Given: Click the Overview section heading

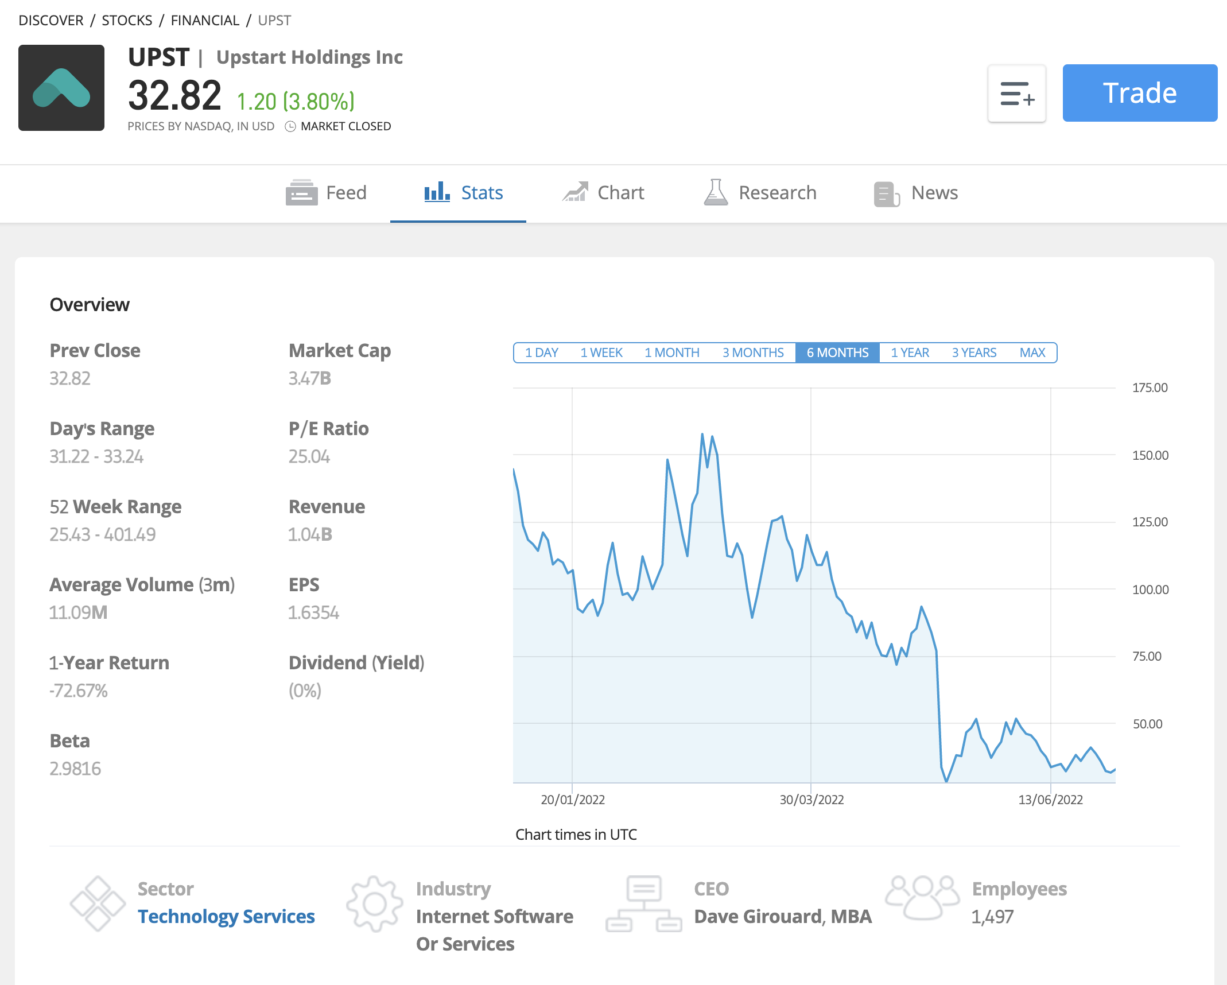Looking at the screenshot, I should (x=90, y=305).
